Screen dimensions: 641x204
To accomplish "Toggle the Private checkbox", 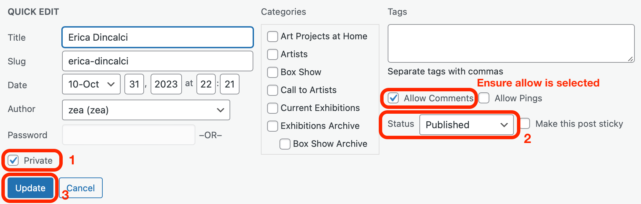I will tap(13, 161).
